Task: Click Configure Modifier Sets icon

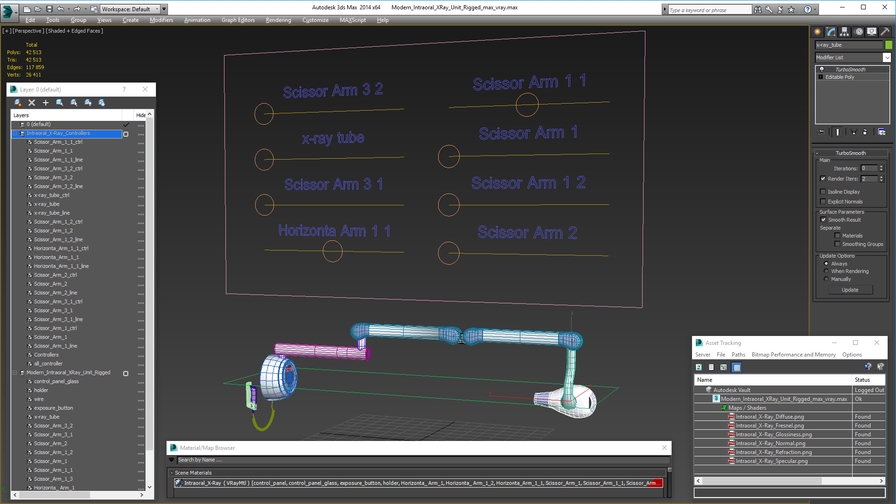Action: coord(882,132)
